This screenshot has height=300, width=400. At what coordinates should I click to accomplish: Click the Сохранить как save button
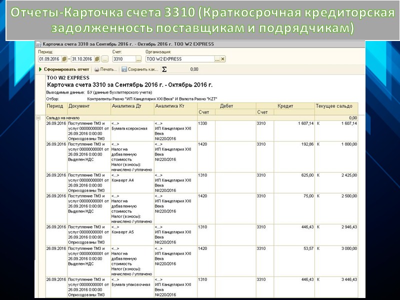click(x=140, y=69)
